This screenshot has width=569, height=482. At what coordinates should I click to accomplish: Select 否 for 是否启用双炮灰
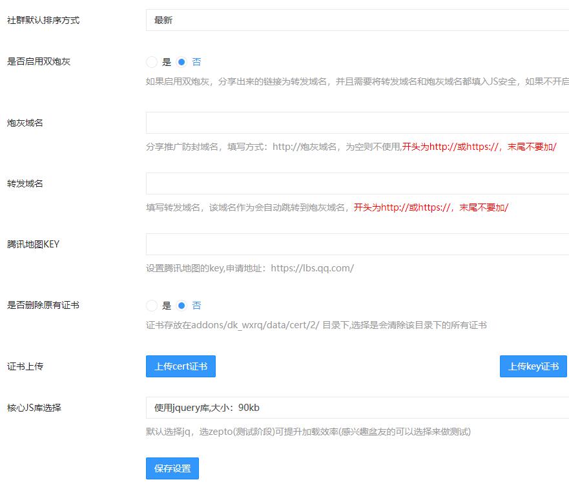coord(181,62)
